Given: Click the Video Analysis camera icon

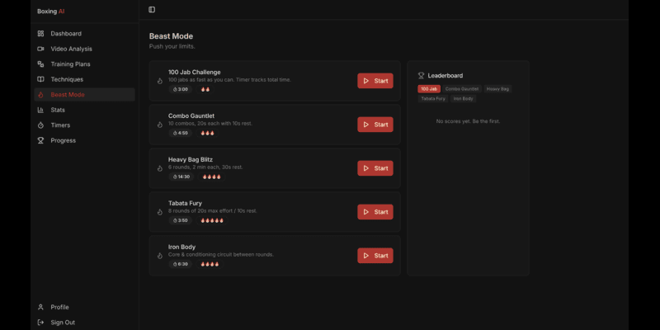Looking at the screenshot, I should (x=41, y=49).
